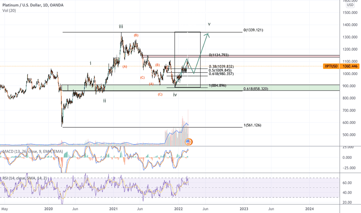Select the Fibonacci label 0.38(1039.832)
The width and height of the screenshot is (361, 213).
pyautogui.click(x=221, y=67)
